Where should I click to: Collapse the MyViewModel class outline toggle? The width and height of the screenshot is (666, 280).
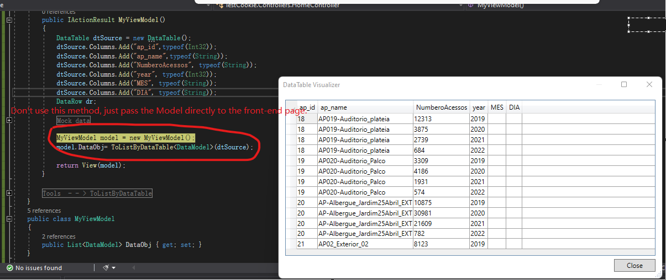pos(9,219)
